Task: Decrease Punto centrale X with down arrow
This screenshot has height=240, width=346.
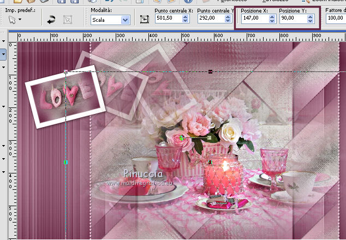Action: point(186,21)
